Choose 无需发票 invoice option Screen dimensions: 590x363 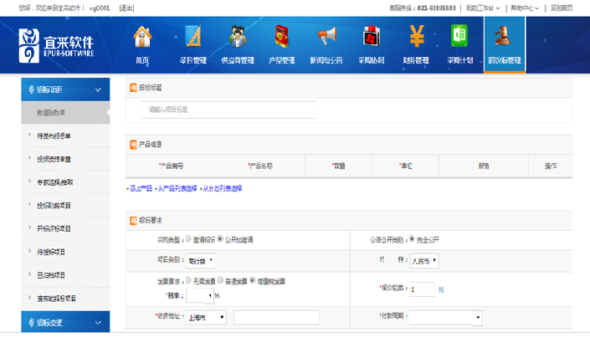(187, 280)
